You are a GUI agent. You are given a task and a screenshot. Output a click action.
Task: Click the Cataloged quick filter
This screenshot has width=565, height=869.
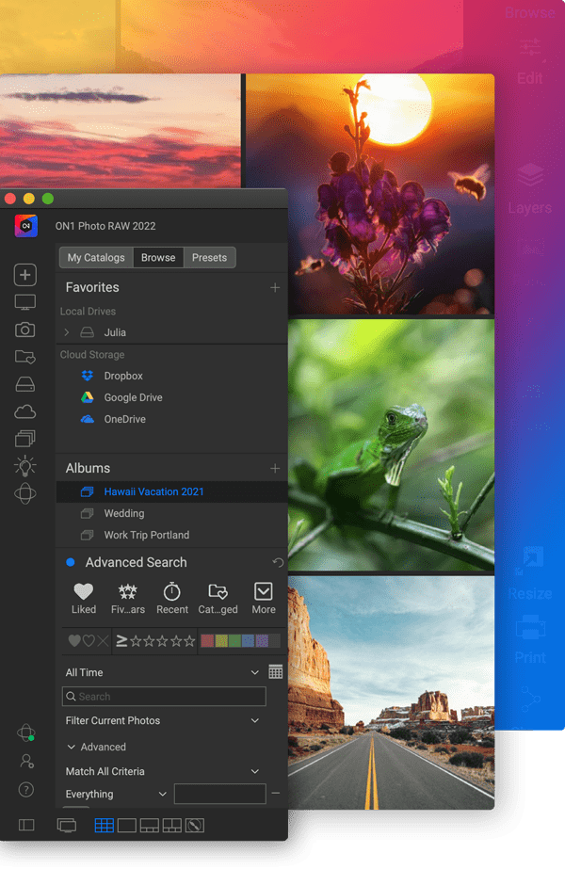point(218,599)
